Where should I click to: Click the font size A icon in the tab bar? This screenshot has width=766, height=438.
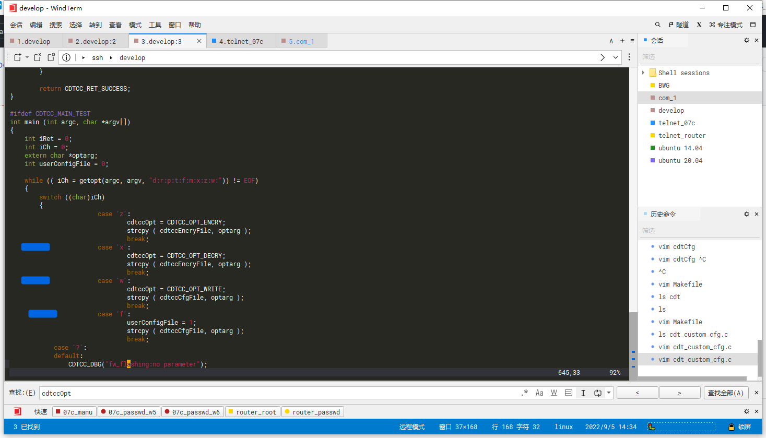(611, 41)
